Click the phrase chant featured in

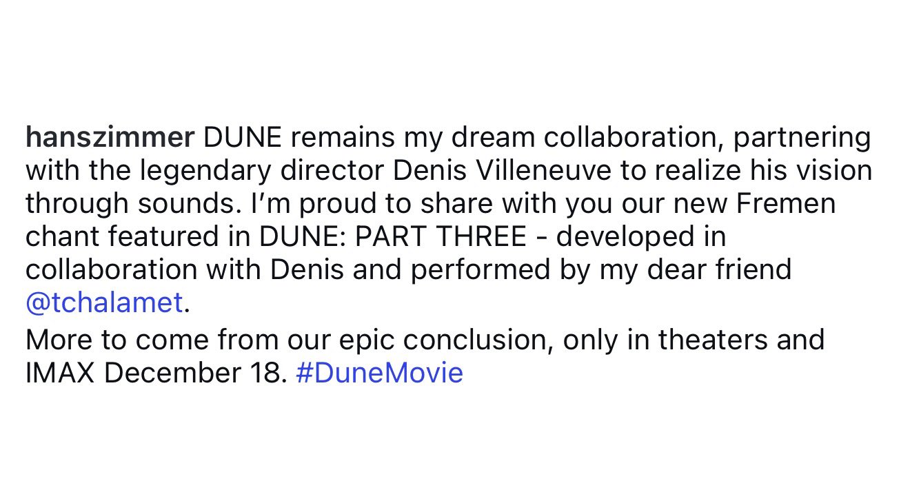[x=139, y=236]
